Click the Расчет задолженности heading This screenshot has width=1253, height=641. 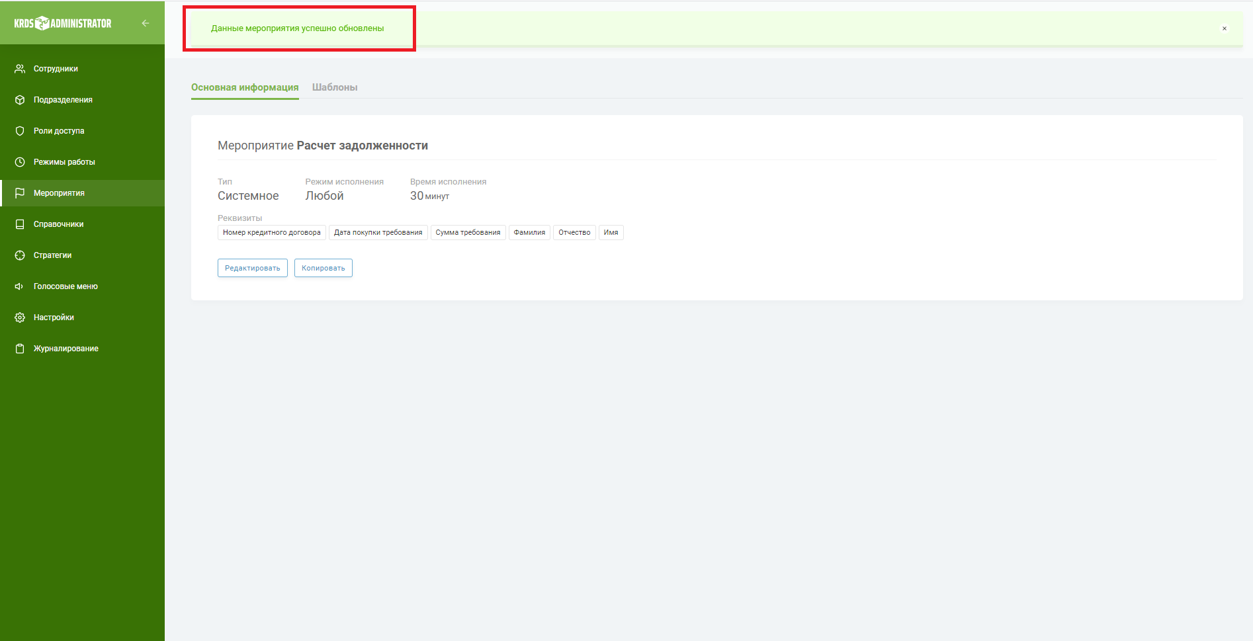363,146
